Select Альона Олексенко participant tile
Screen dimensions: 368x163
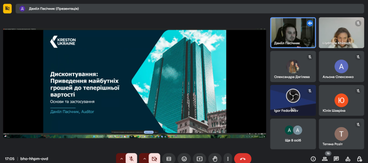tap(341, 66)
